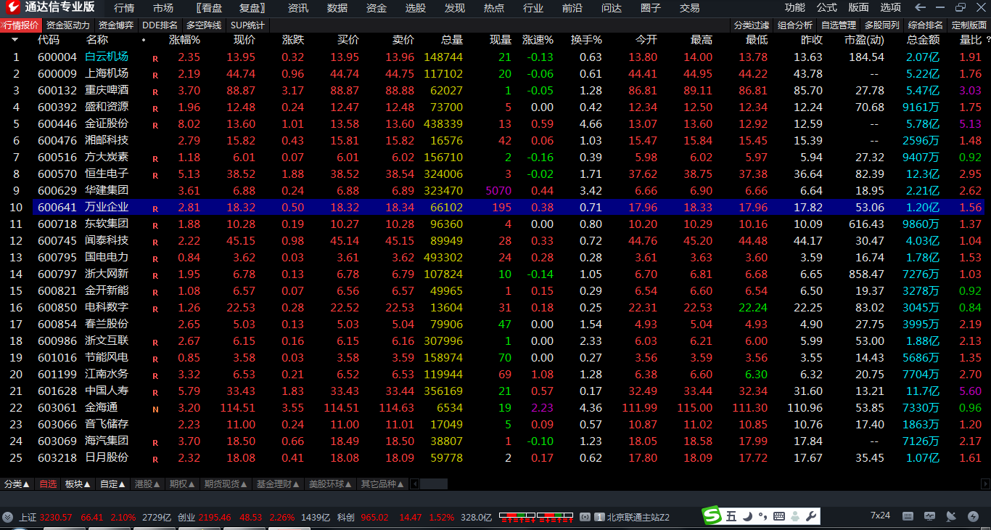This screenshot has width=991, height=530.
Task: Expand the 自定▲ custom list
Action: coord(112,484)
